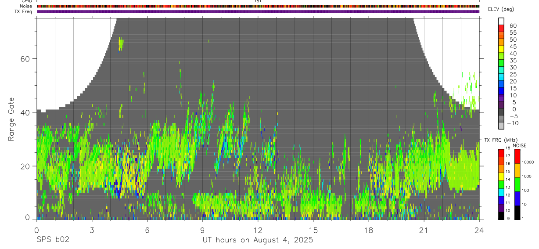Click the 'TX Freq' strip label at top left
This screenshot has height=249, width=539.
pyautogui.click(x=24, y=11)
